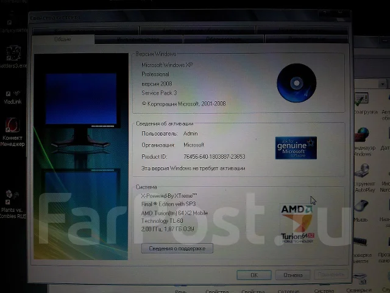Open Брандмауэр Windows in Control Panel window
This screenshot has width=390, height=293.
click(x=364, y=142)
